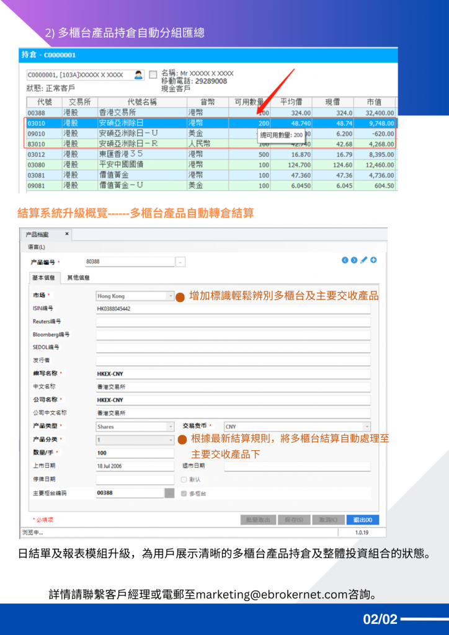Open the 产品分类 dropdown showing 1
449x635 pixels.
171,440
